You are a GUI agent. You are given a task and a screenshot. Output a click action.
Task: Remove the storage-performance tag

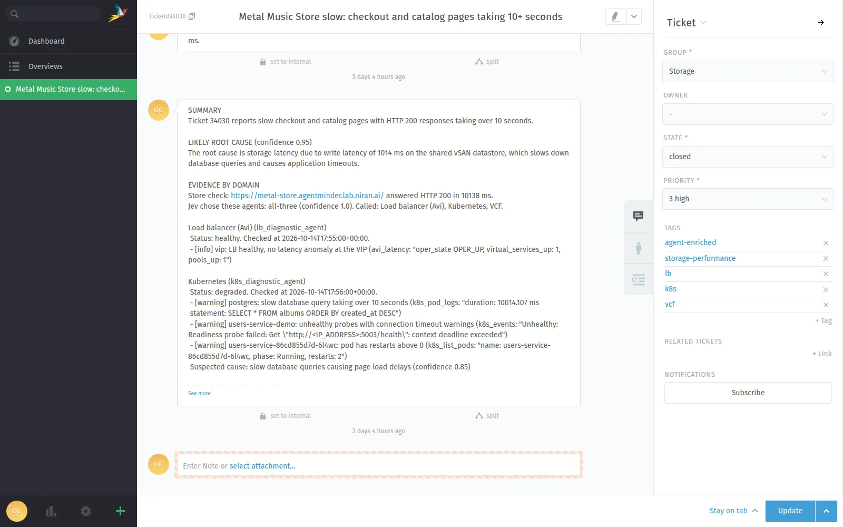(826, 258)
